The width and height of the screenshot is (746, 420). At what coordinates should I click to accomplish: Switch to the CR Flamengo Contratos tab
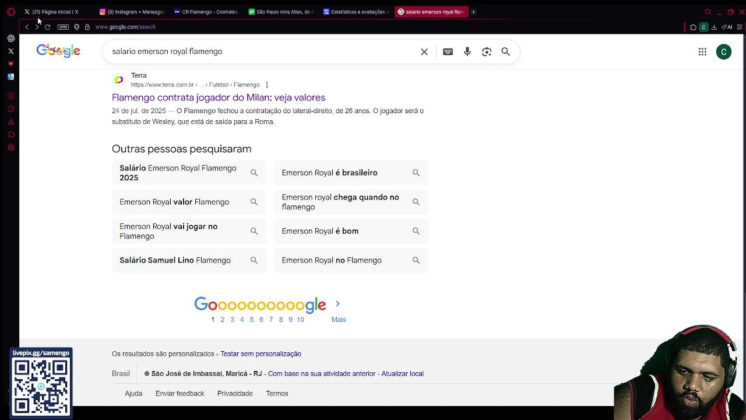tap(206, 12)
